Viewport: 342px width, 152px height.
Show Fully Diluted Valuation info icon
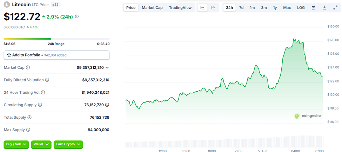pyautogui.click(x=47, y=80)
